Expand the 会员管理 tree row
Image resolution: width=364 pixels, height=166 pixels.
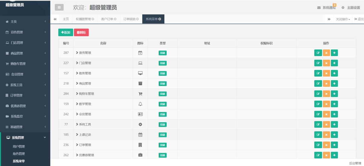pos(77,114)
